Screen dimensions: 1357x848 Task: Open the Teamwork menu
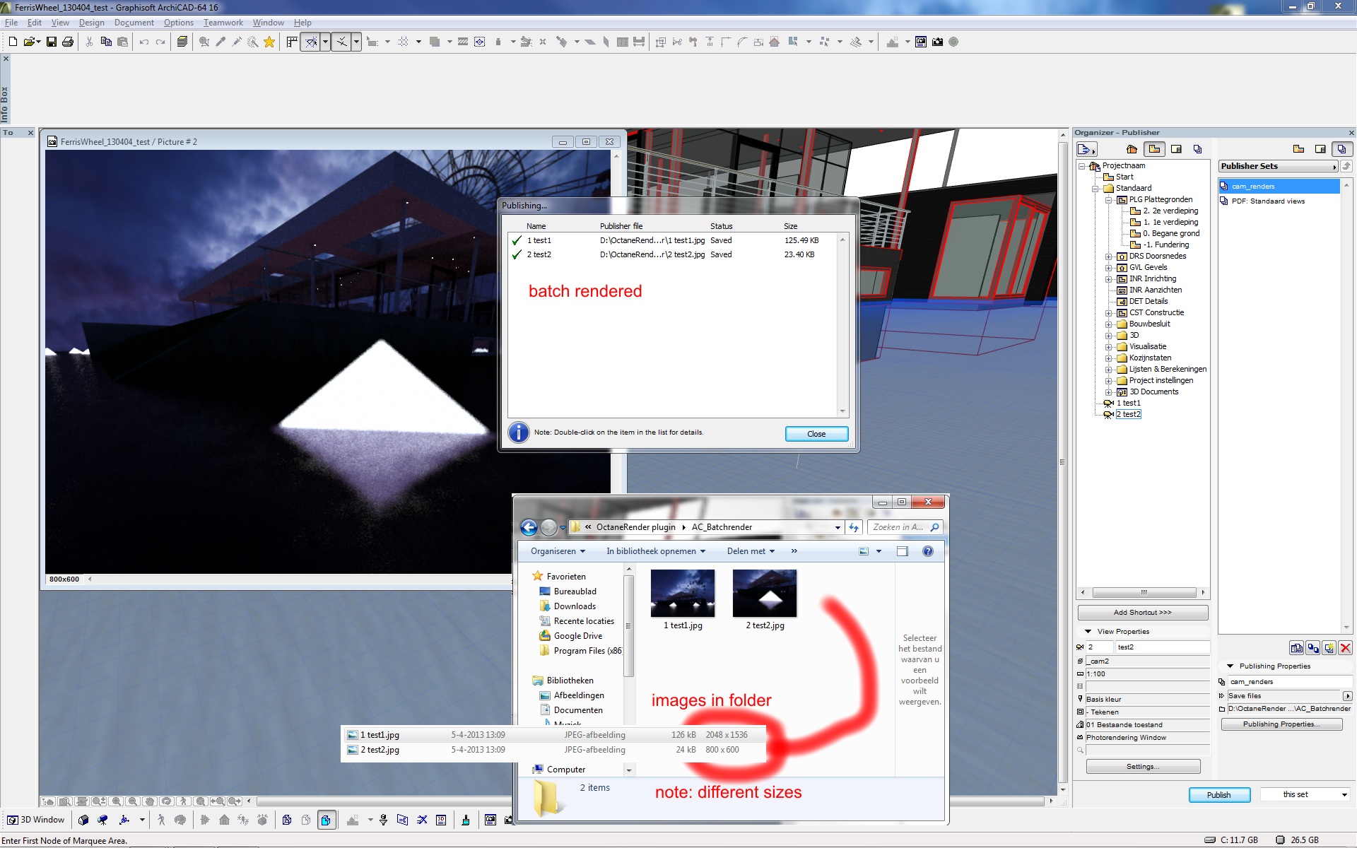223,23
